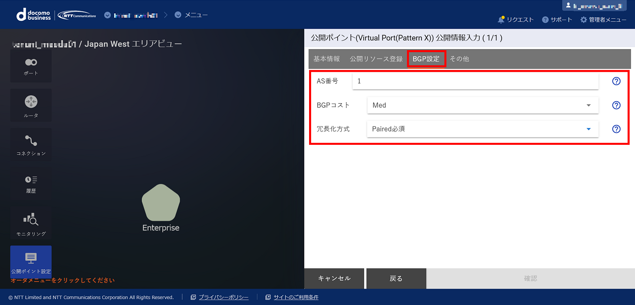Click the orange オーダメニュー instruction text
The height and width of the screenshot is (305, 635).
(x=63, y=281)
